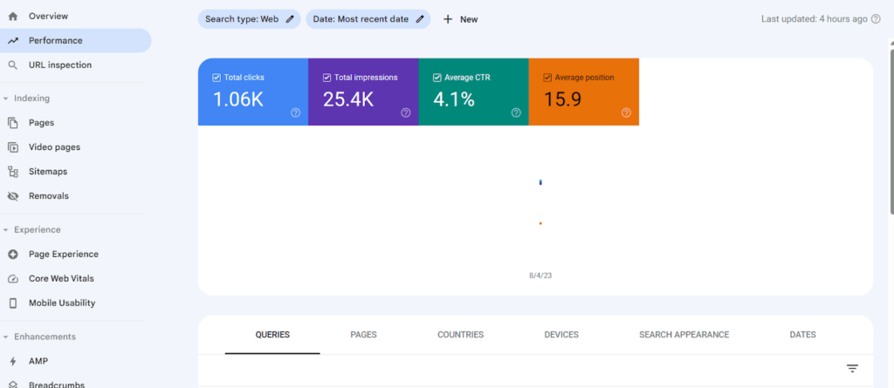Viewport: 894px width, 388px height.
Task: Switch to the DATES tab
Action: coord(803,335)
